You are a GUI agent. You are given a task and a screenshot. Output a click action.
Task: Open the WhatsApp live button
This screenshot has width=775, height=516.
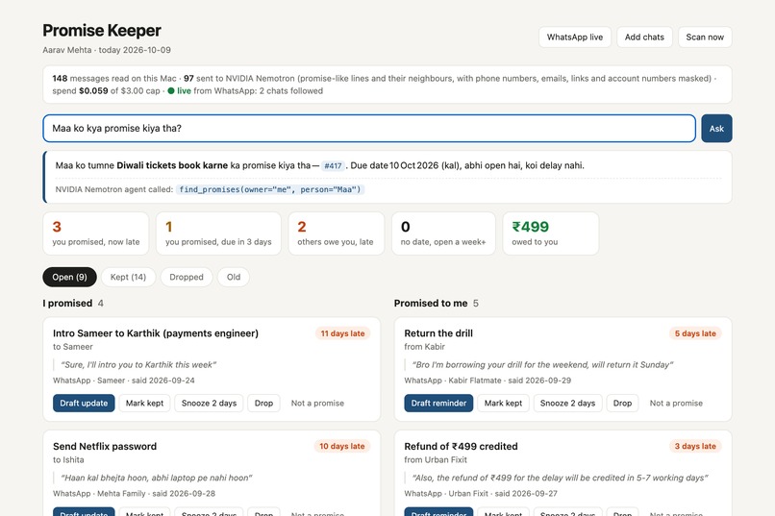(574, 37)
